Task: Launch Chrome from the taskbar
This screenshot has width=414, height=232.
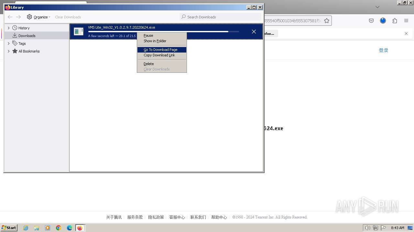Action: coord(59,228)
